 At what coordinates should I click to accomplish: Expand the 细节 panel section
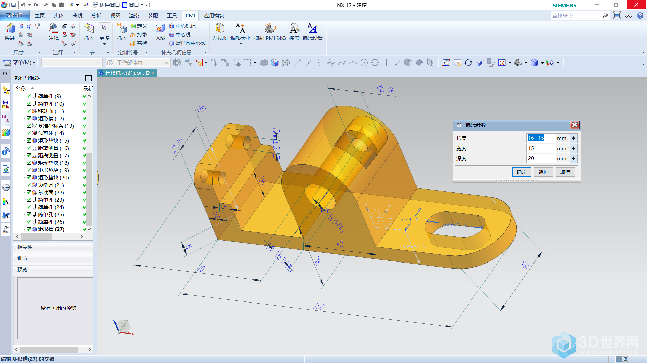tap(53, 258)
